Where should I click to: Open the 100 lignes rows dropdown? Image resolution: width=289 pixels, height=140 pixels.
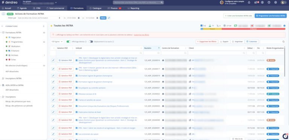coord(57,42)
